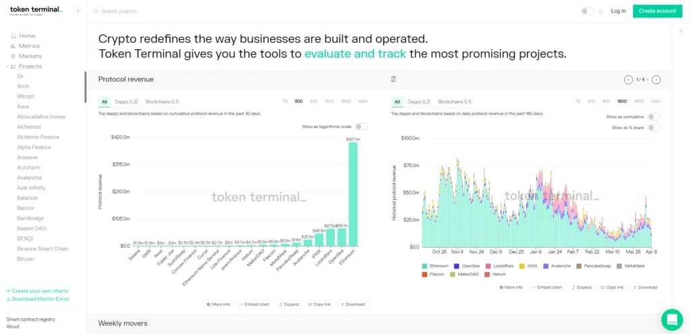Viewport: 690px width, 334px height.
Task: Click the Projects folder icon in the sidebar
Action: [x=13, y=67]
